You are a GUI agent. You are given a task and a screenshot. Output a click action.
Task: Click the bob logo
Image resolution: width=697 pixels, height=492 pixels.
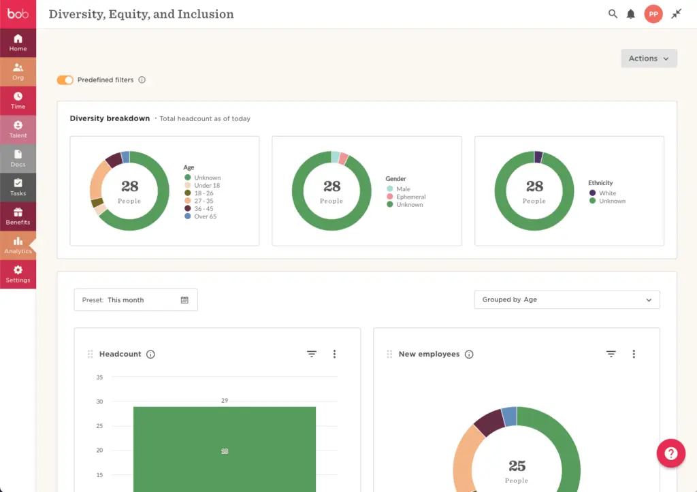[18, 14]
